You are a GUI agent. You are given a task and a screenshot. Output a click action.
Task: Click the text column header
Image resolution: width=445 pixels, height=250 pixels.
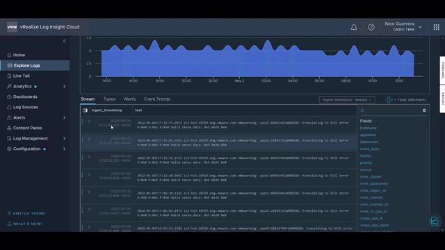(x=138, y=110)
